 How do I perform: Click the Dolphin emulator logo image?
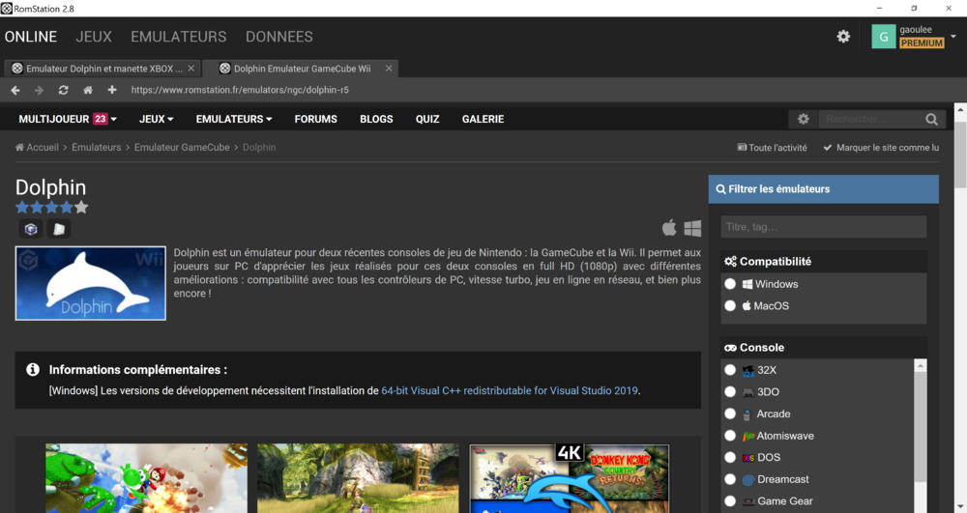click(91, 283)
